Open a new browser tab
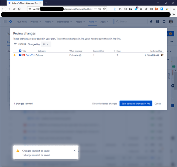The width and height of the screenshot is (177, 167). 46,3
